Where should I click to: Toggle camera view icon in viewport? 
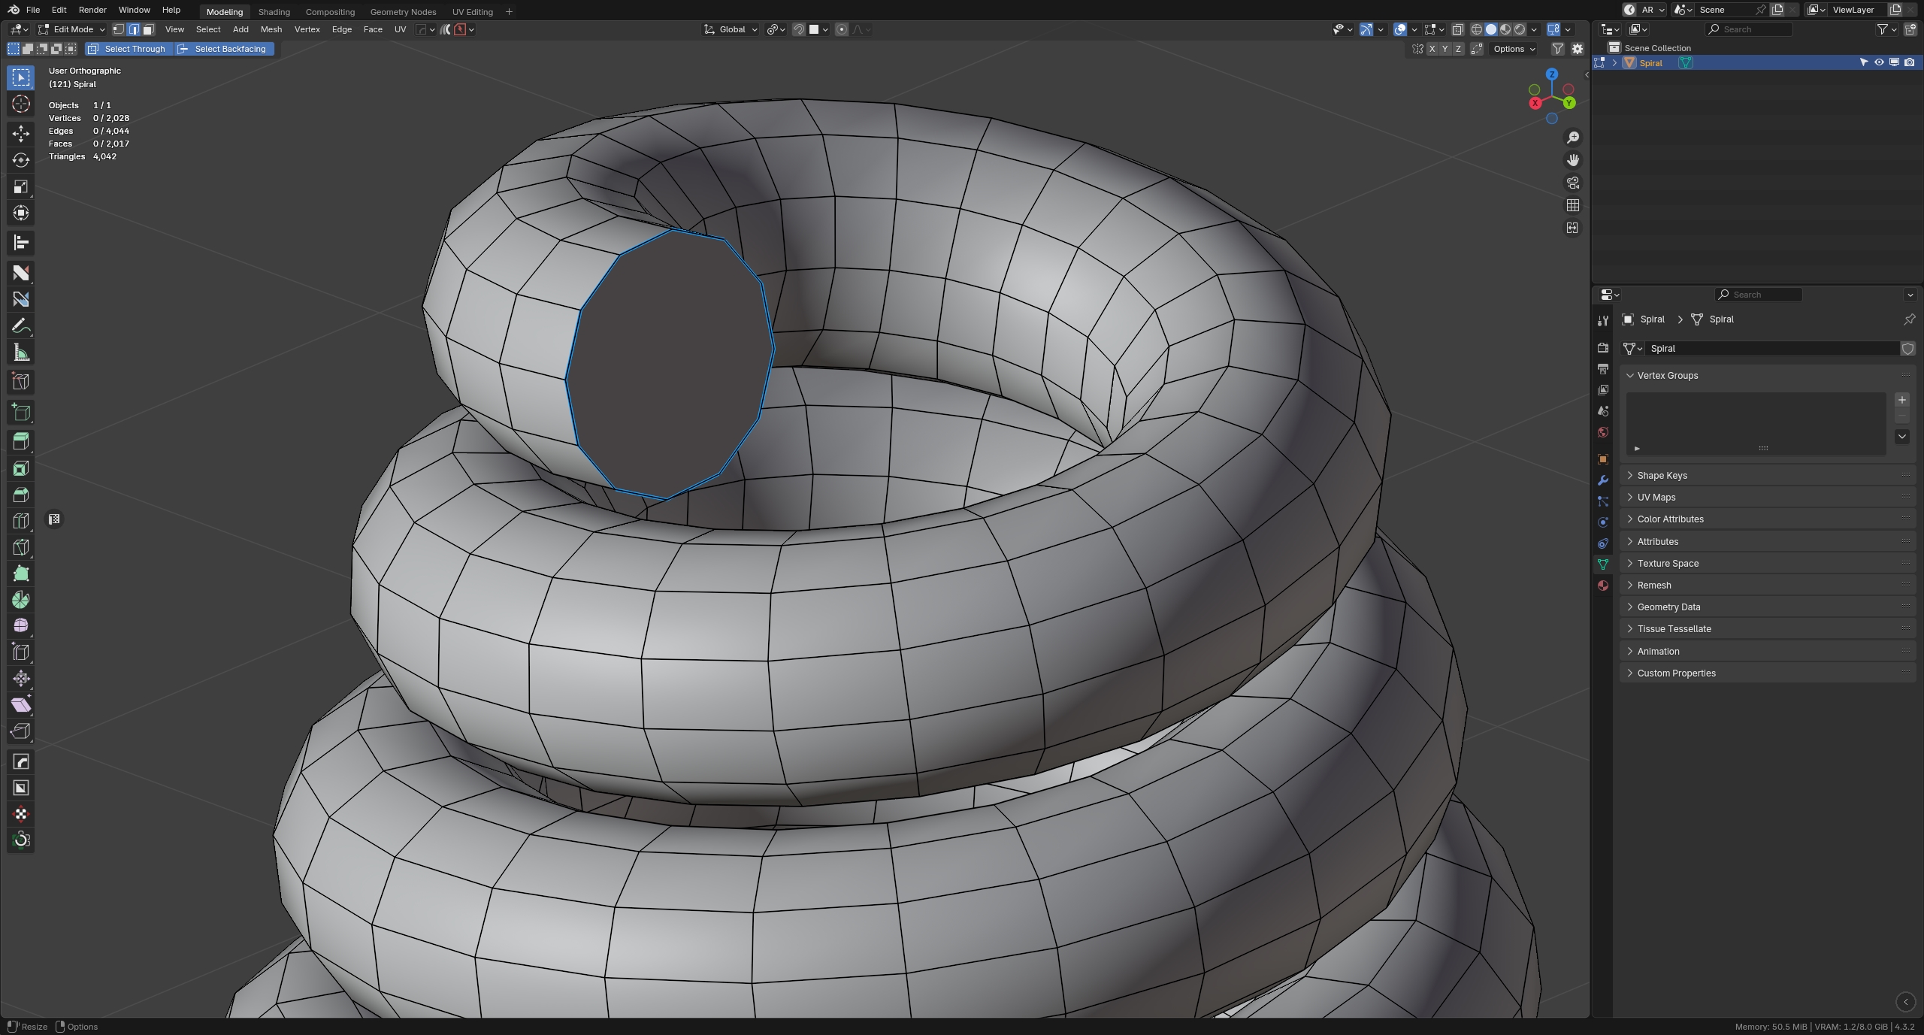coord(1572,183)
